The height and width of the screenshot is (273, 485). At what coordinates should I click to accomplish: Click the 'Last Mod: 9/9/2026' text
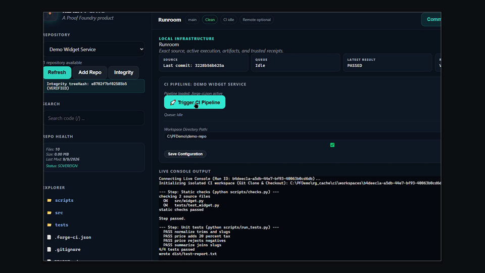[x=63, y=159]
